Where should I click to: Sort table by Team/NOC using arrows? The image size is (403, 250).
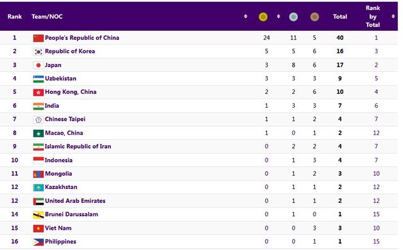tap(246, 16)
